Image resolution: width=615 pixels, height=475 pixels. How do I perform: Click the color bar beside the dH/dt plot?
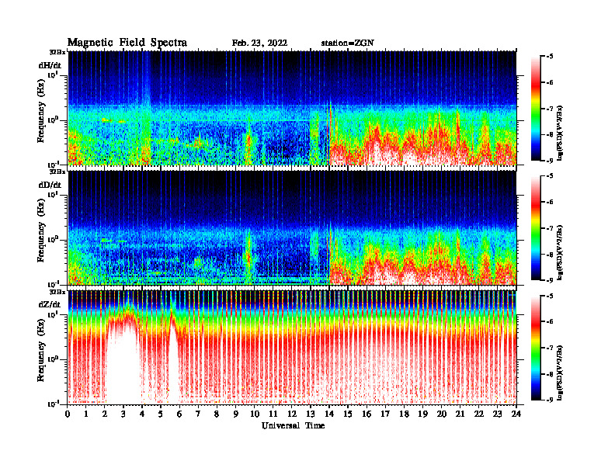pos(536,109)
